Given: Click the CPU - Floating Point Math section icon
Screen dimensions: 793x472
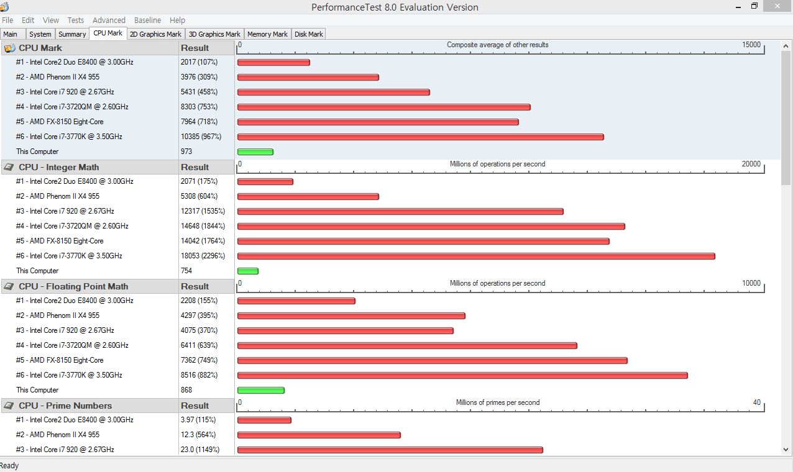Looking at the screenshot, I should [x=9, y=286].
